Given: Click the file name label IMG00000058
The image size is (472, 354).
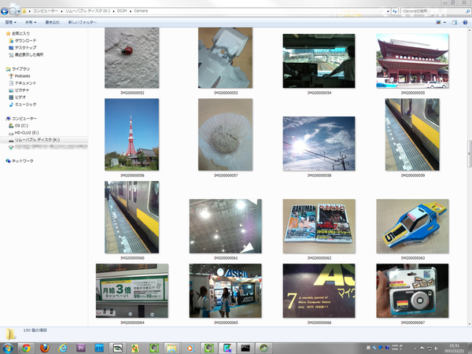Looking at the screenshot, I should click(319, 175).
